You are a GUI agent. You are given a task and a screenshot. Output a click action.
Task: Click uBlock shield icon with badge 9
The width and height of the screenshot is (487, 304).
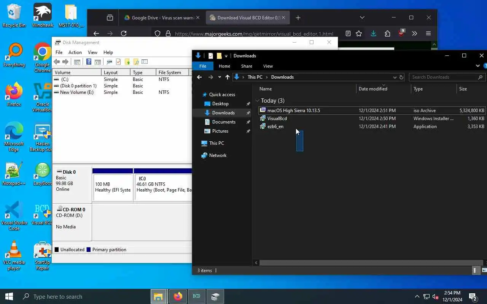401,33
